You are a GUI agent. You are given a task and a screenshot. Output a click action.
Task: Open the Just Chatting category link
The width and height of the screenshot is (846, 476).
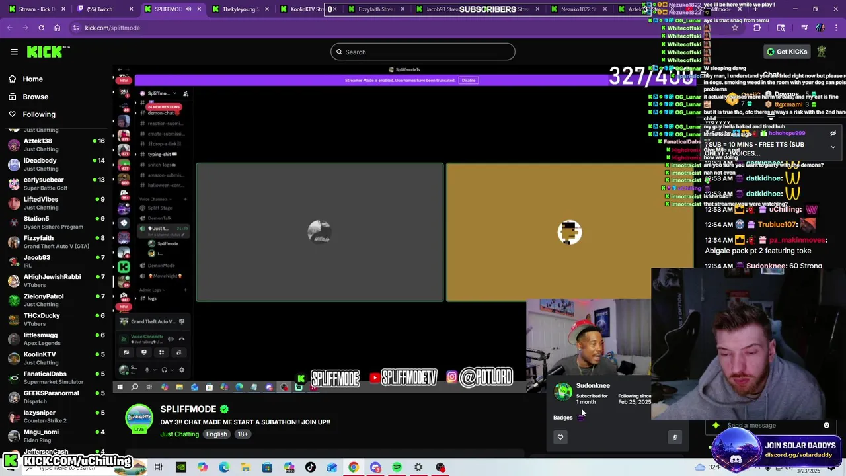(x=179, y=434)
